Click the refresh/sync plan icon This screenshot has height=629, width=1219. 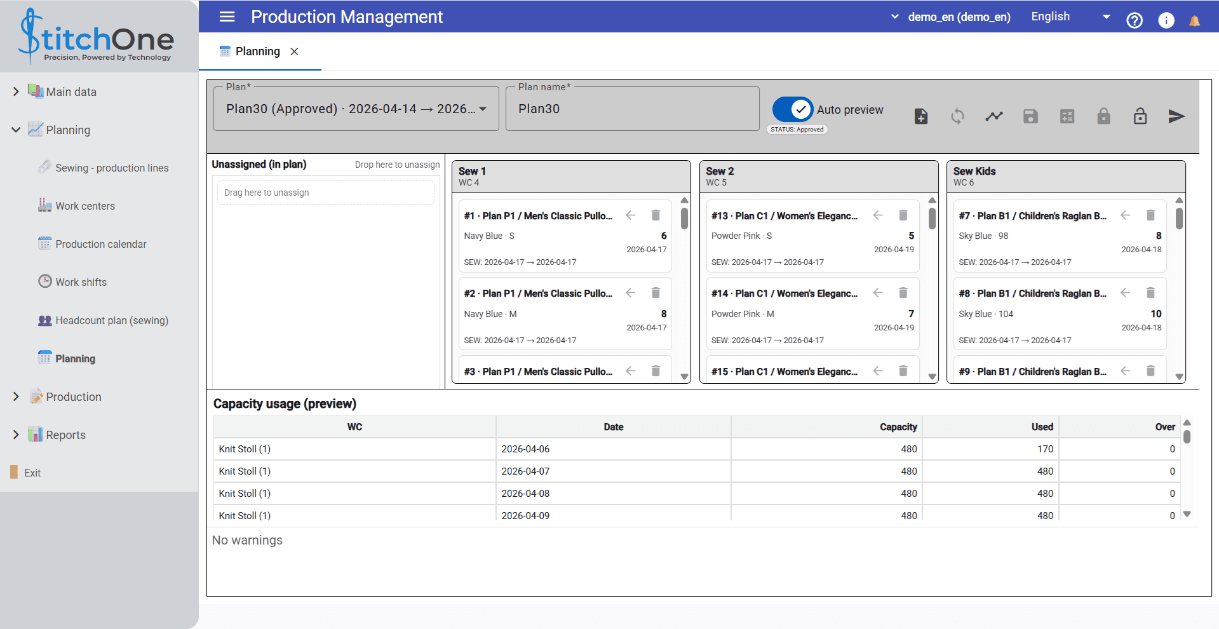click(957, 116)
